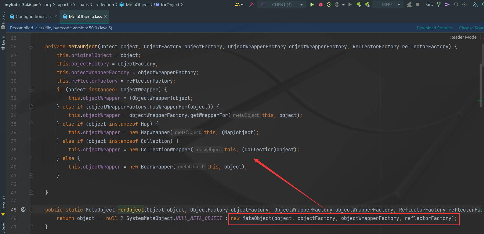Click the NULL_META_OBJECT constant
This screenshot has width=484, height=234.
[199, 218]
